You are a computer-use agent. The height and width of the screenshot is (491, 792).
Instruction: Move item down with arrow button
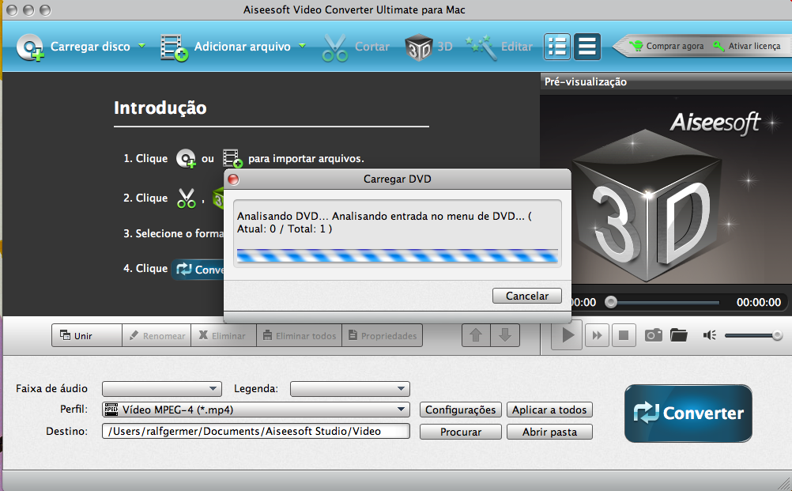505,335
